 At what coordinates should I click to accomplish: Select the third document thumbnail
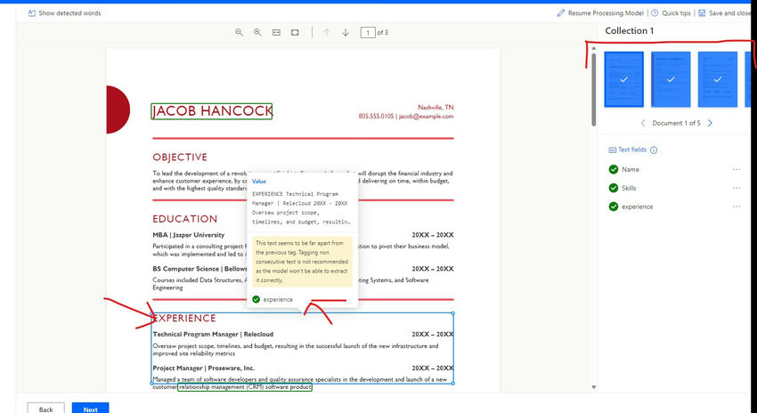(718, 79)
